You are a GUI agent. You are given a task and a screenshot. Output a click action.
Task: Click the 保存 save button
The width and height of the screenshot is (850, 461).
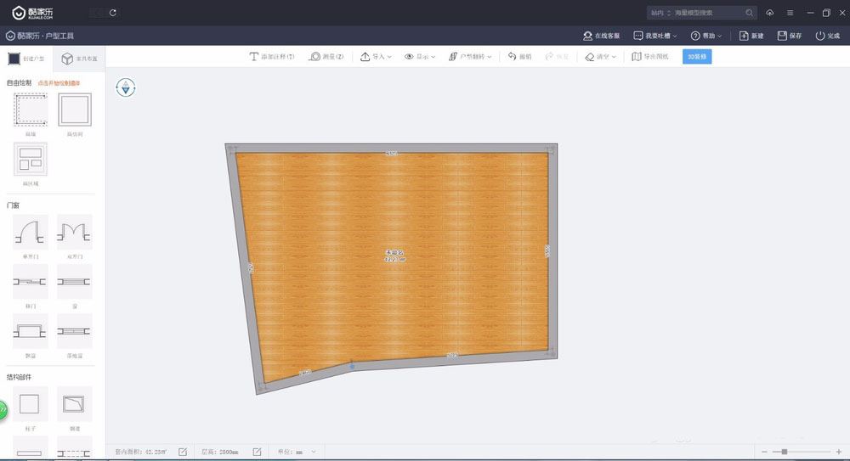[x=790, y=36]
